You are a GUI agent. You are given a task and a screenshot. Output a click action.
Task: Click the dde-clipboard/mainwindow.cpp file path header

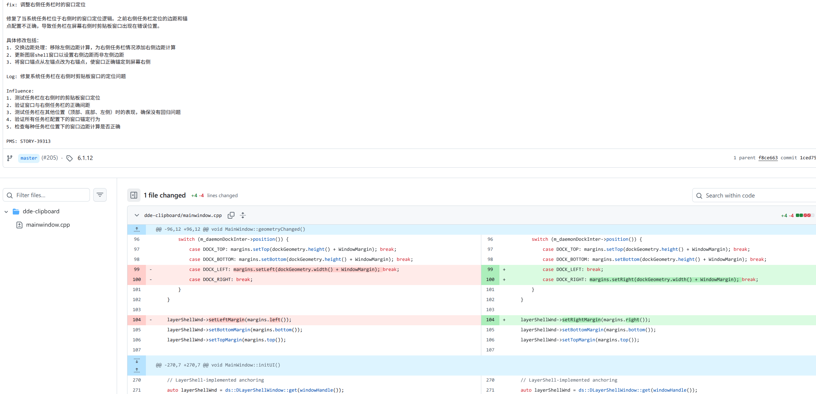[x=183, y=215]
